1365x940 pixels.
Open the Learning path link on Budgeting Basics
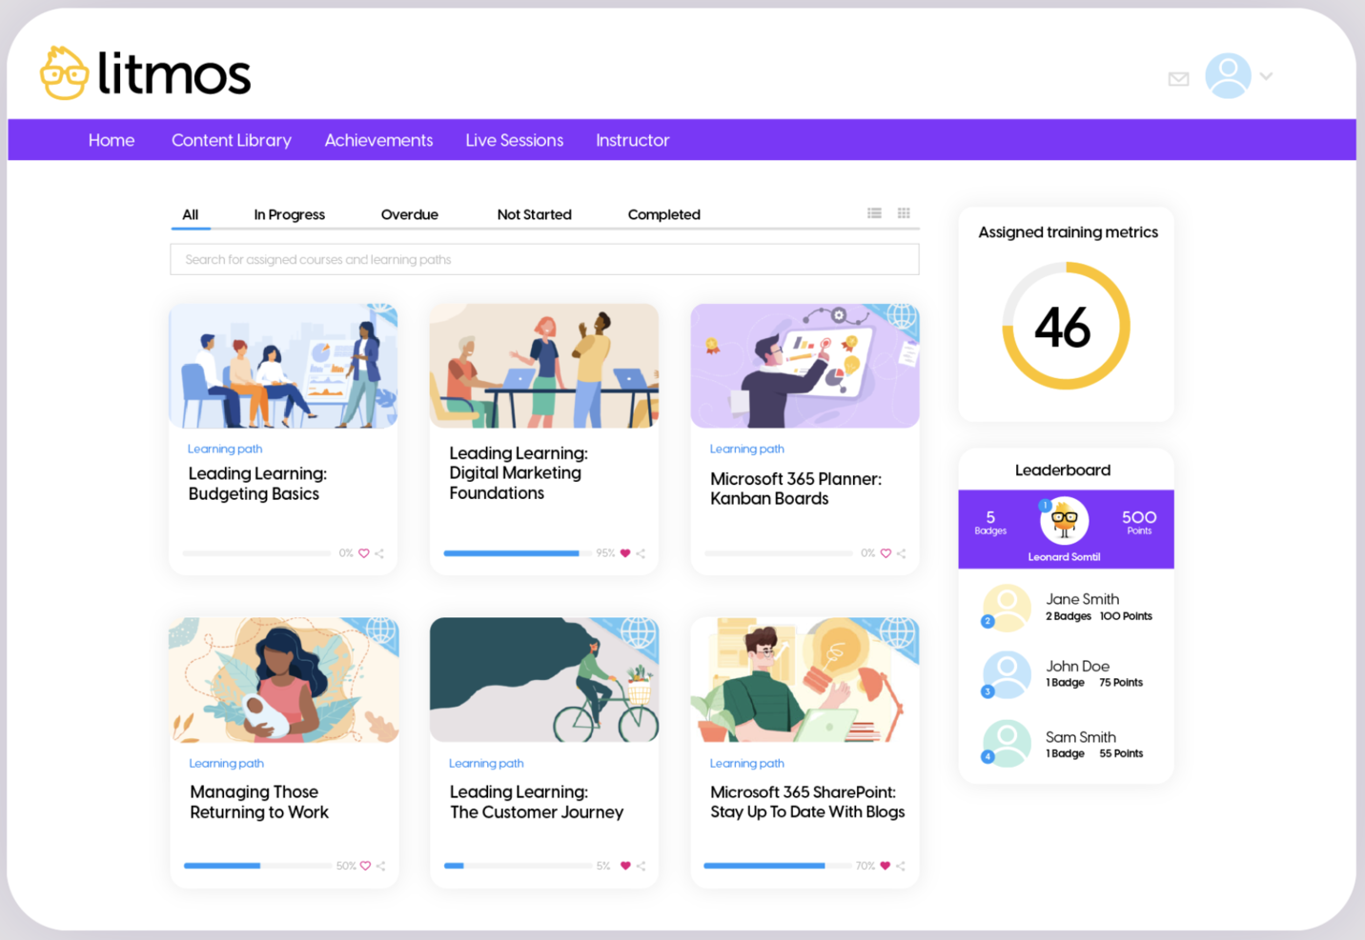point(225,449)
